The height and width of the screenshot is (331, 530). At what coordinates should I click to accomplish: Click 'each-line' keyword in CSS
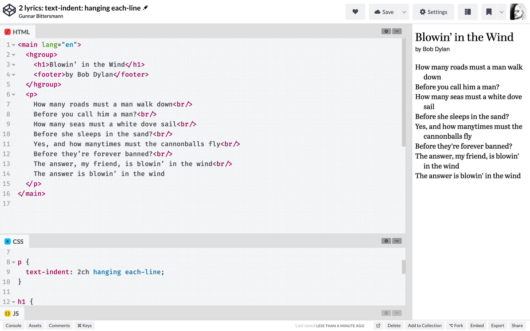(143, 272)
